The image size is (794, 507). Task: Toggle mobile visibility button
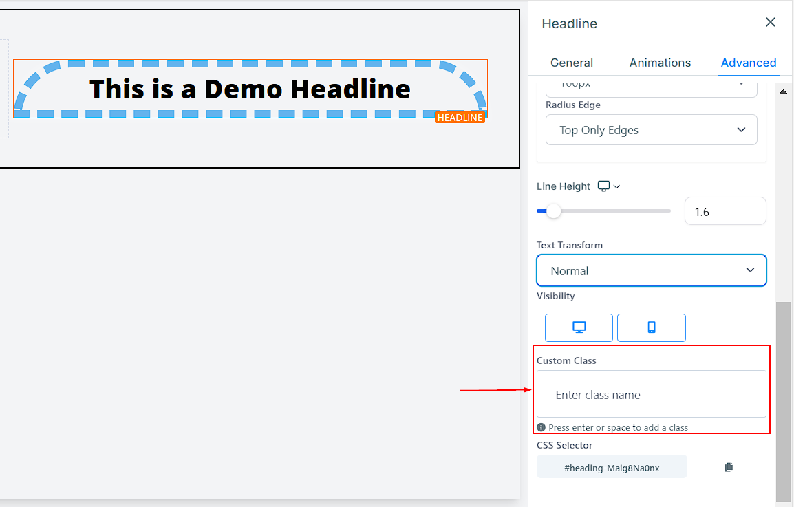(x=651, y=327)
